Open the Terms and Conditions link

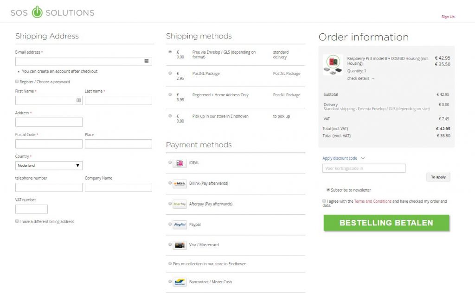coord(372,201)
